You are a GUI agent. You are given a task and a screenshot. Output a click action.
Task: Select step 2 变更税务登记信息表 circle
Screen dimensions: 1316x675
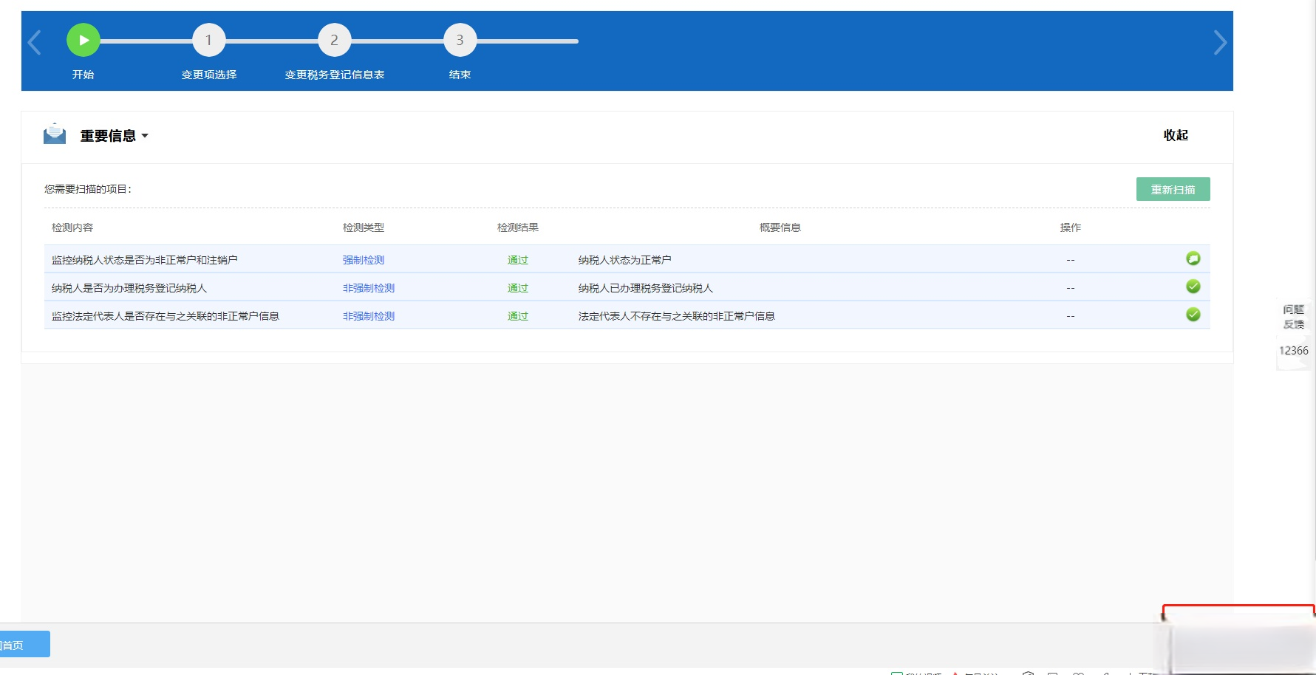[x=334, y=41]
